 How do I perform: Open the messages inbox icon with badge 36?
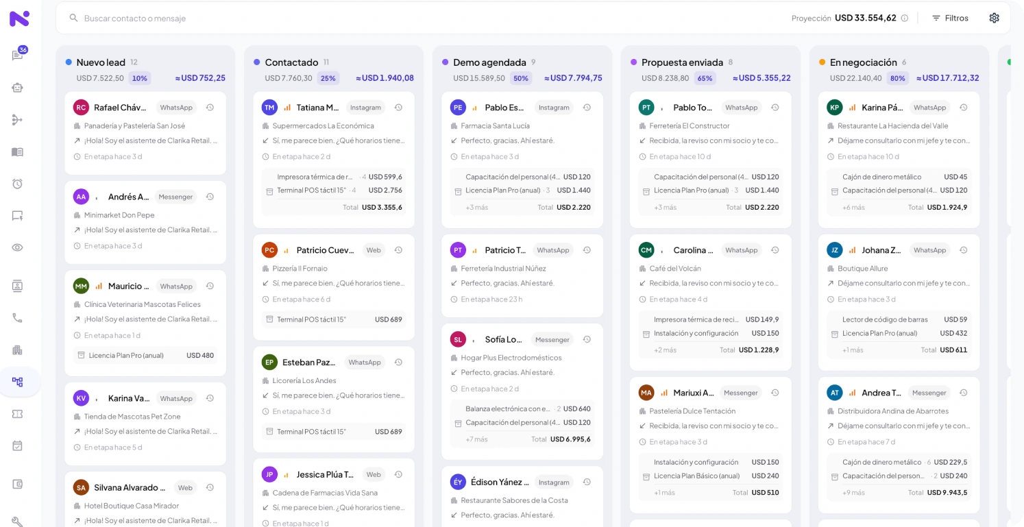[18, 56]
